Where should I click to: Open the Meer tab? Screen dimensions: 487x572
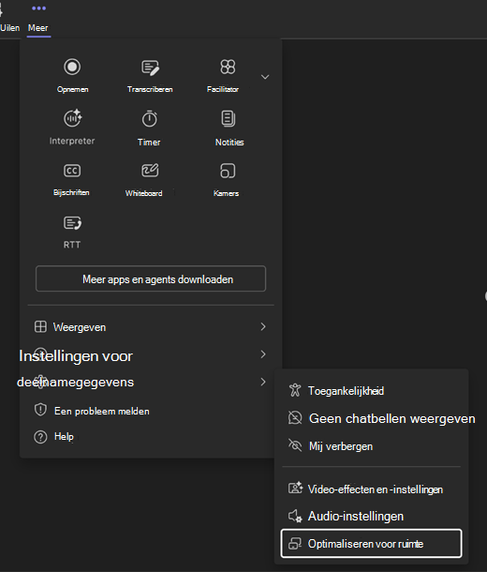tap(38, 18)
